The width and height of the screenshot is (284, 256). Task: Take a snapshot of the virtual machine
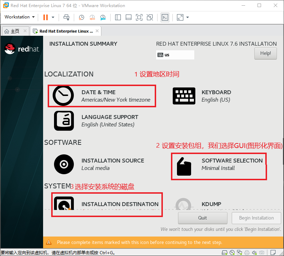point(81,17)
